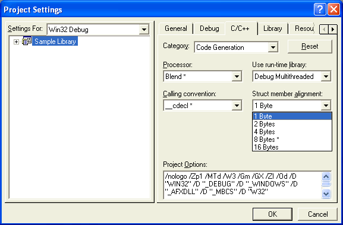Image resolution: width=343 pixels, height=225 pixels.
Task: Switch to the Debug tab
Action: click(x=209, y=28)
